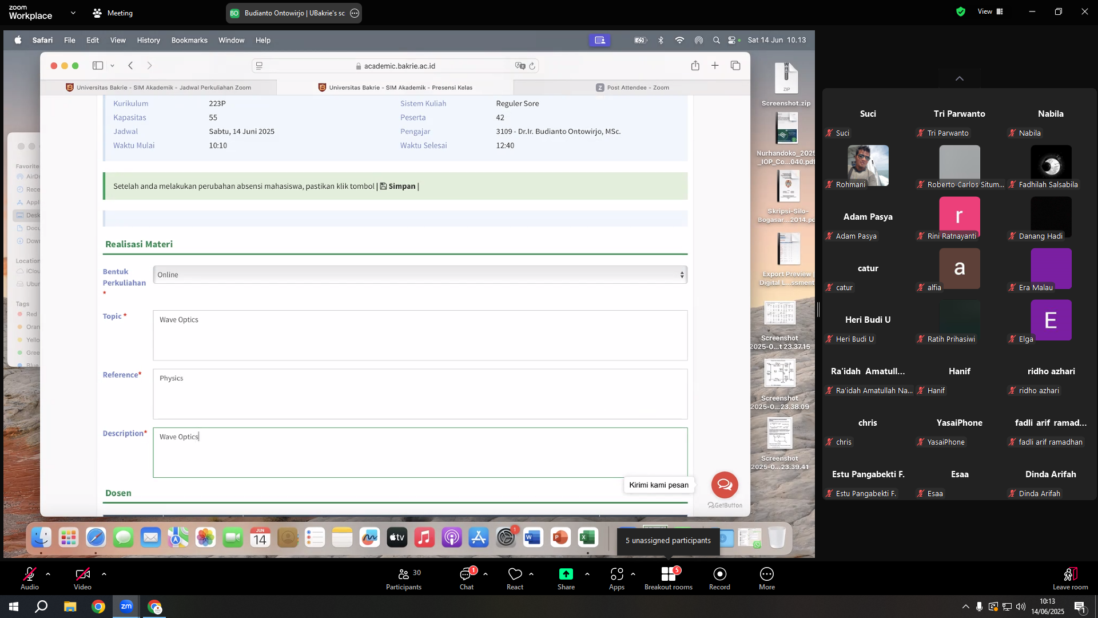This screenshot has width=1098, height=618.
Task: Expand the Apps options arrow
Action: click(633, 573)
